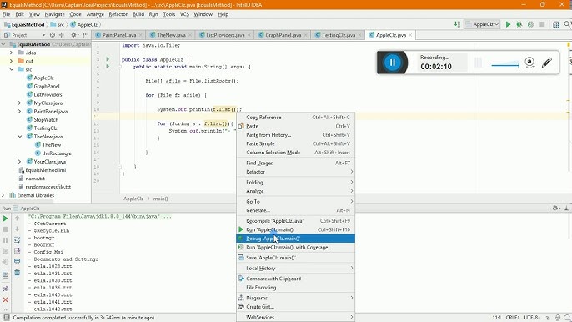The height and width of the screenshot is (322, 572).
Task: Click the Debug bug icon in the top toolbar
Action: point(519,24)
